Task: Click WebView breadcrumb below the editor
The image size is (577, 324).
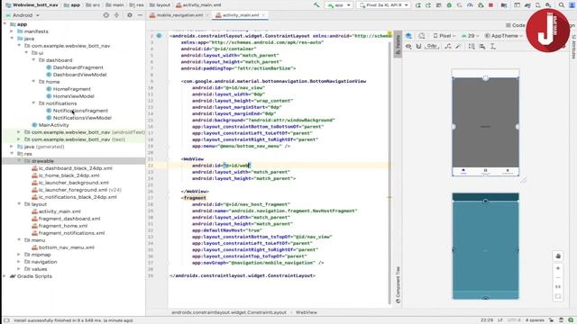Action: point(307,312)
